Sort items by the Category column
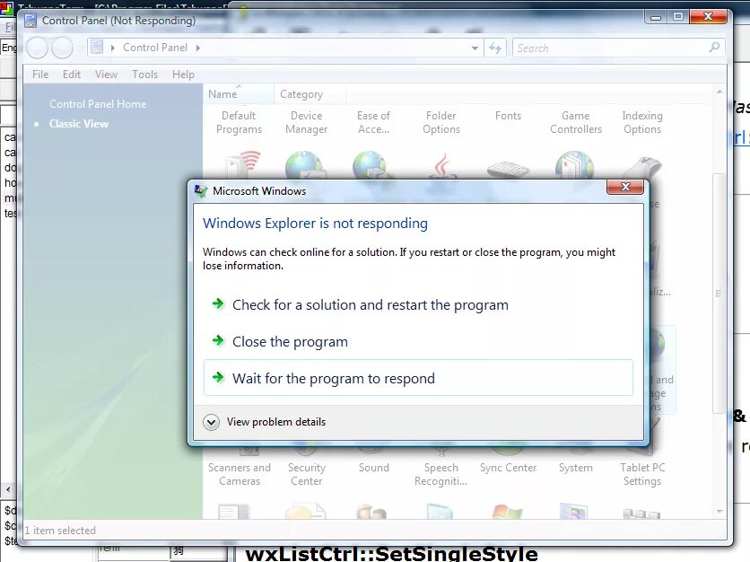Viewport: 750px width, 562px height. [310, 94]
